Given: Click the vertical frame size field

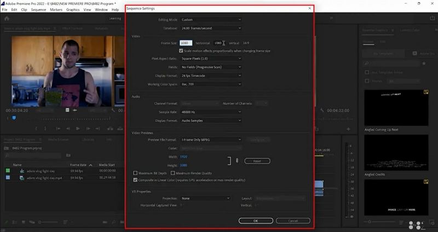Looking at the screenshot, I should pyautogui.click(x=218, y=43).
